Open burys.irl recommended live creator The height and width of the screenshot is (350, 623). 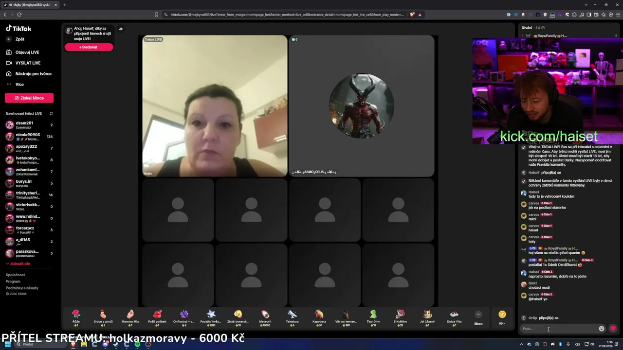coord(29,183)
